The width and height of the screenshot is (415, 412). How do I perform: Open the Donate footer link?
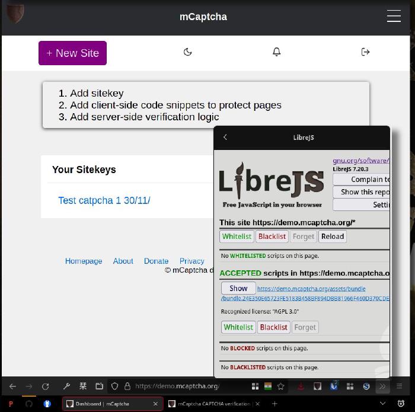[156, 261]
